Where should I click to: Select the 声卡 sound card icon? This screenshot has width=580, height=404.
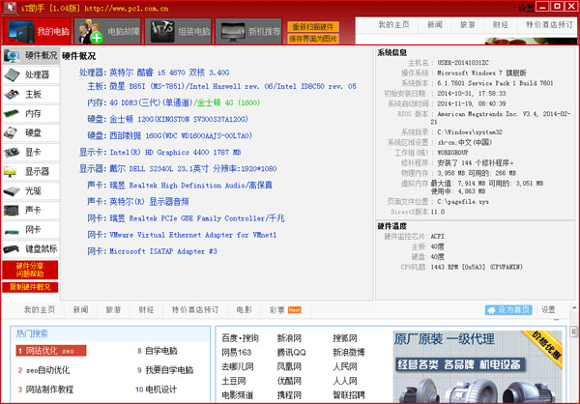(x=29, y=210)
